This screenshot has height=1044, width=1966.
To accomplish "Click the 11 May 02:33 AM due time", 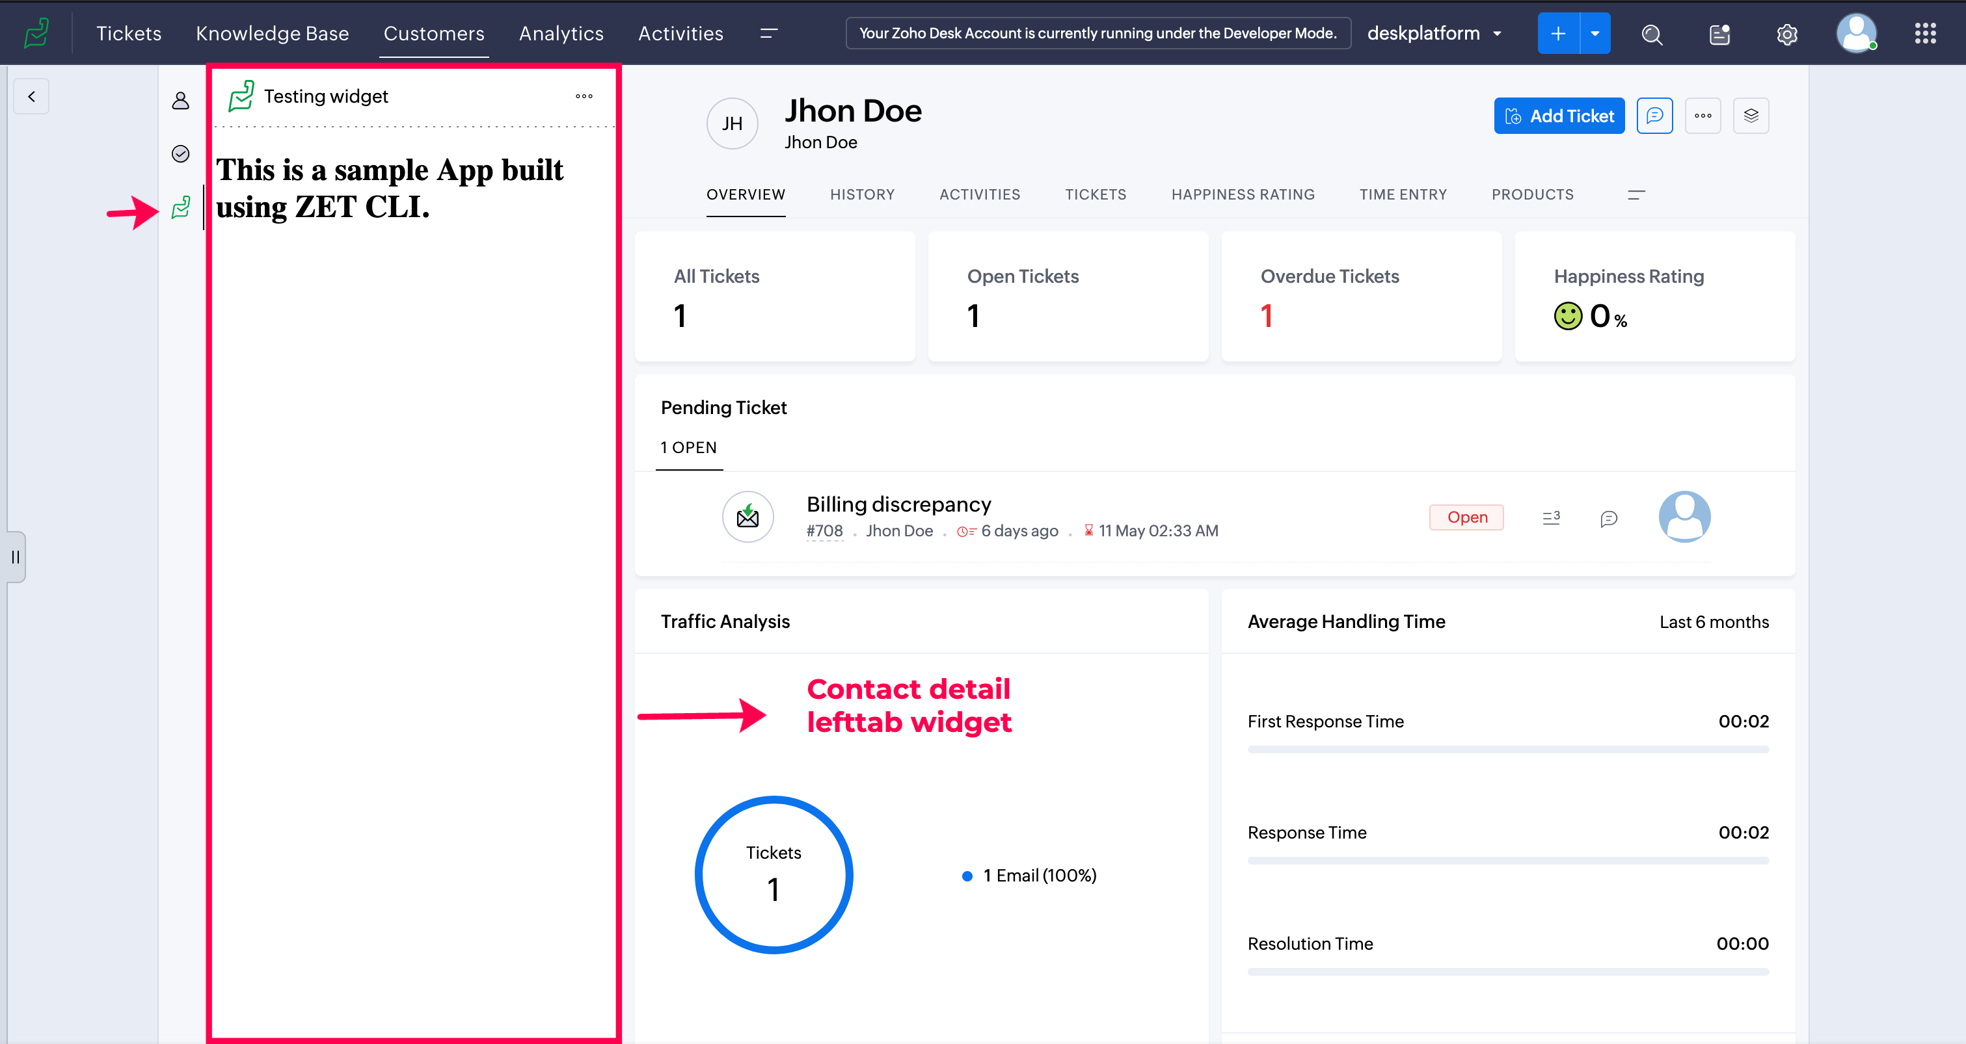I will [1151, 530].
